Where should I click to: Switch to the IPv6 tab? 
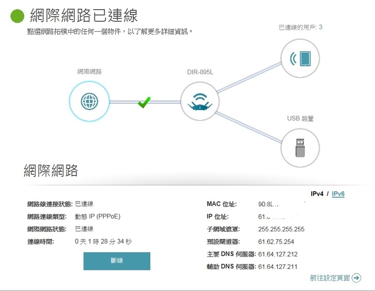click(338, 194)
